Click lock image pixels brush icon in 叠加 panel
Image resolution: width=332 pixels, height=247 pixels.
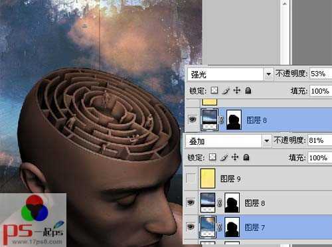224,157
